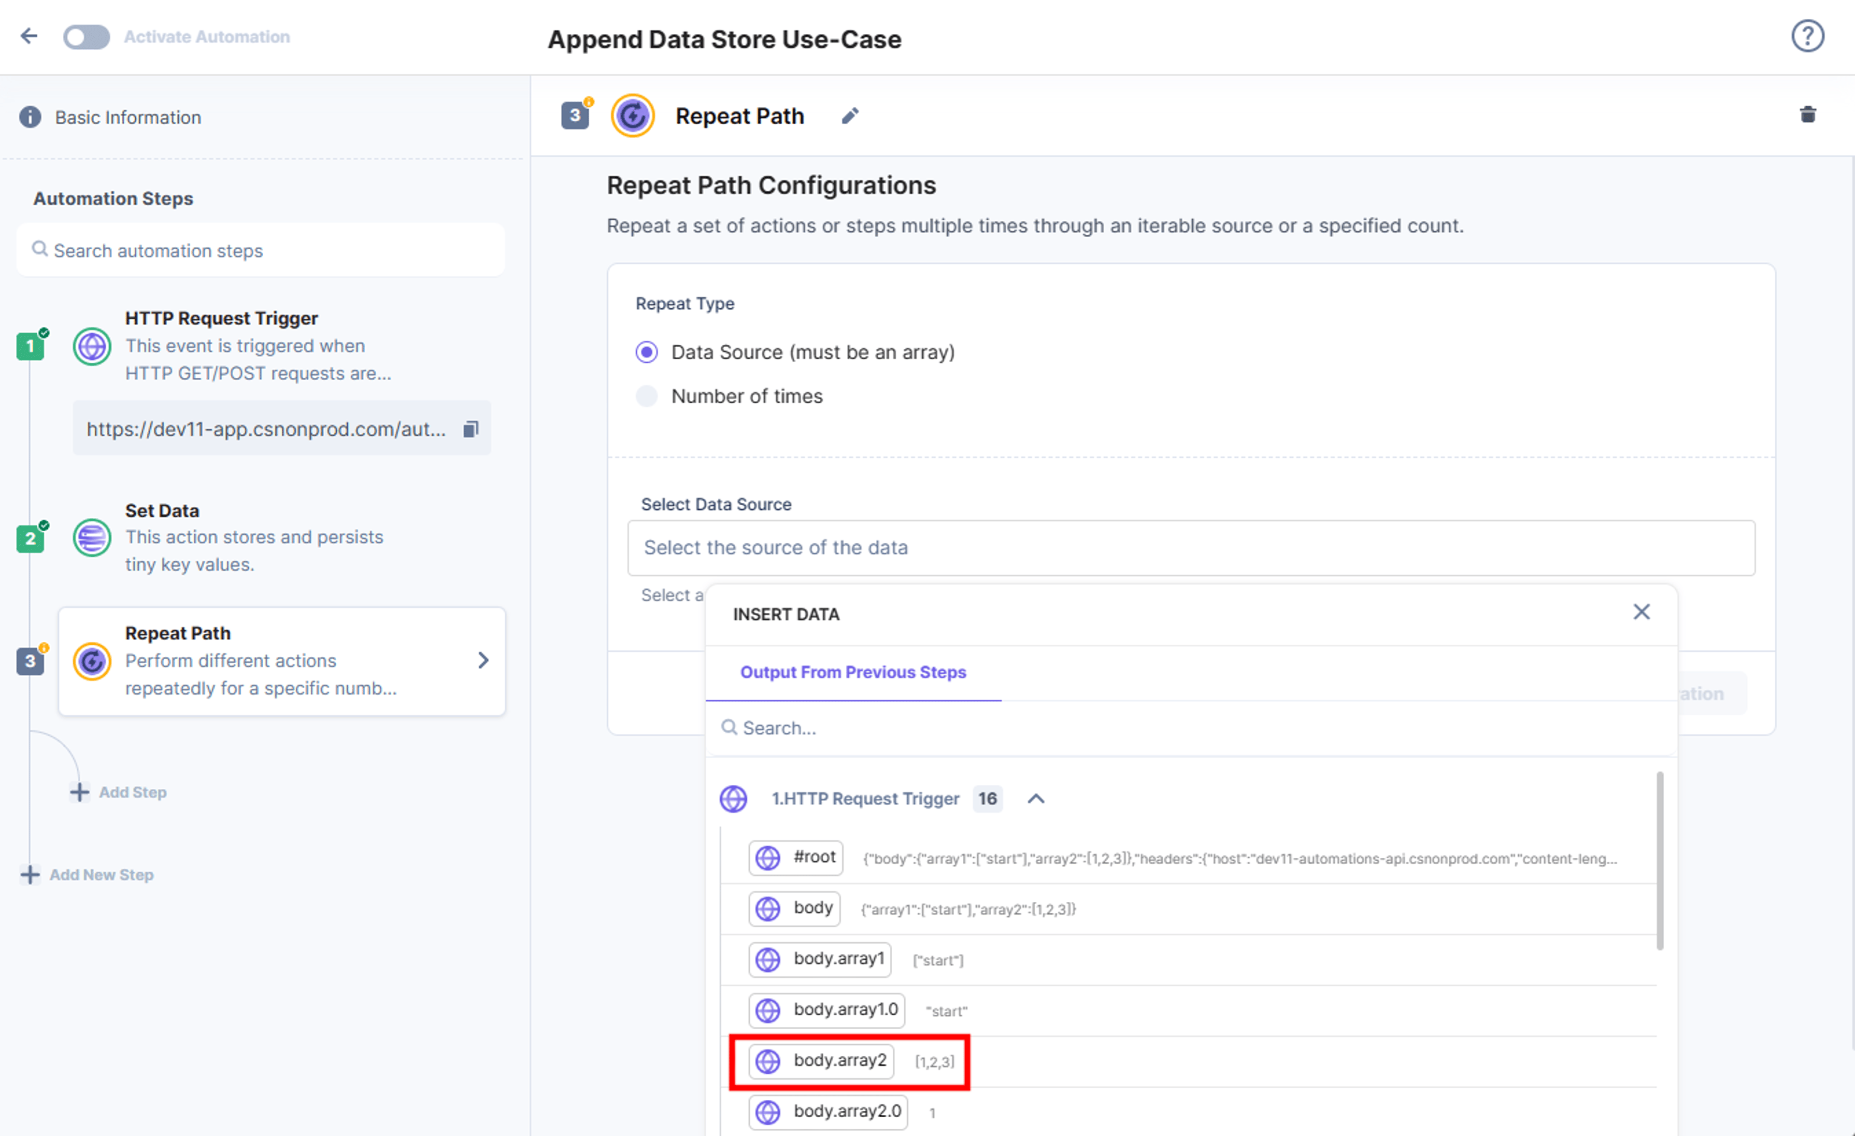Delete the step with the trash icon
This screenshot has height=1136, width=1855.
(1808, 114)
